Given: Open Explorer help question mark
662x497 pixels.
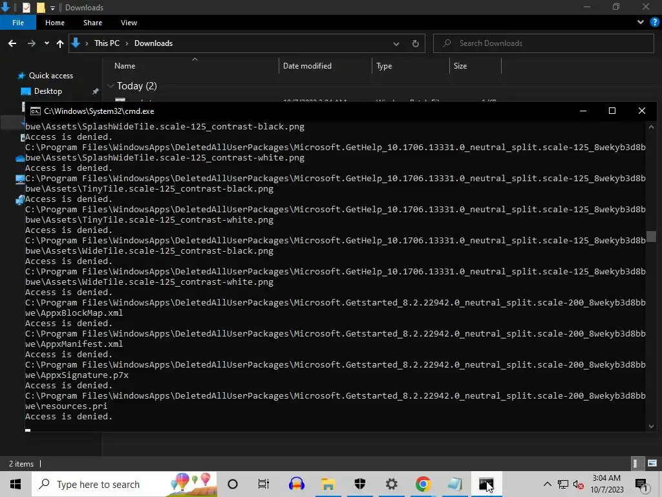Looking at the screenshot, I should coord(655,23).
